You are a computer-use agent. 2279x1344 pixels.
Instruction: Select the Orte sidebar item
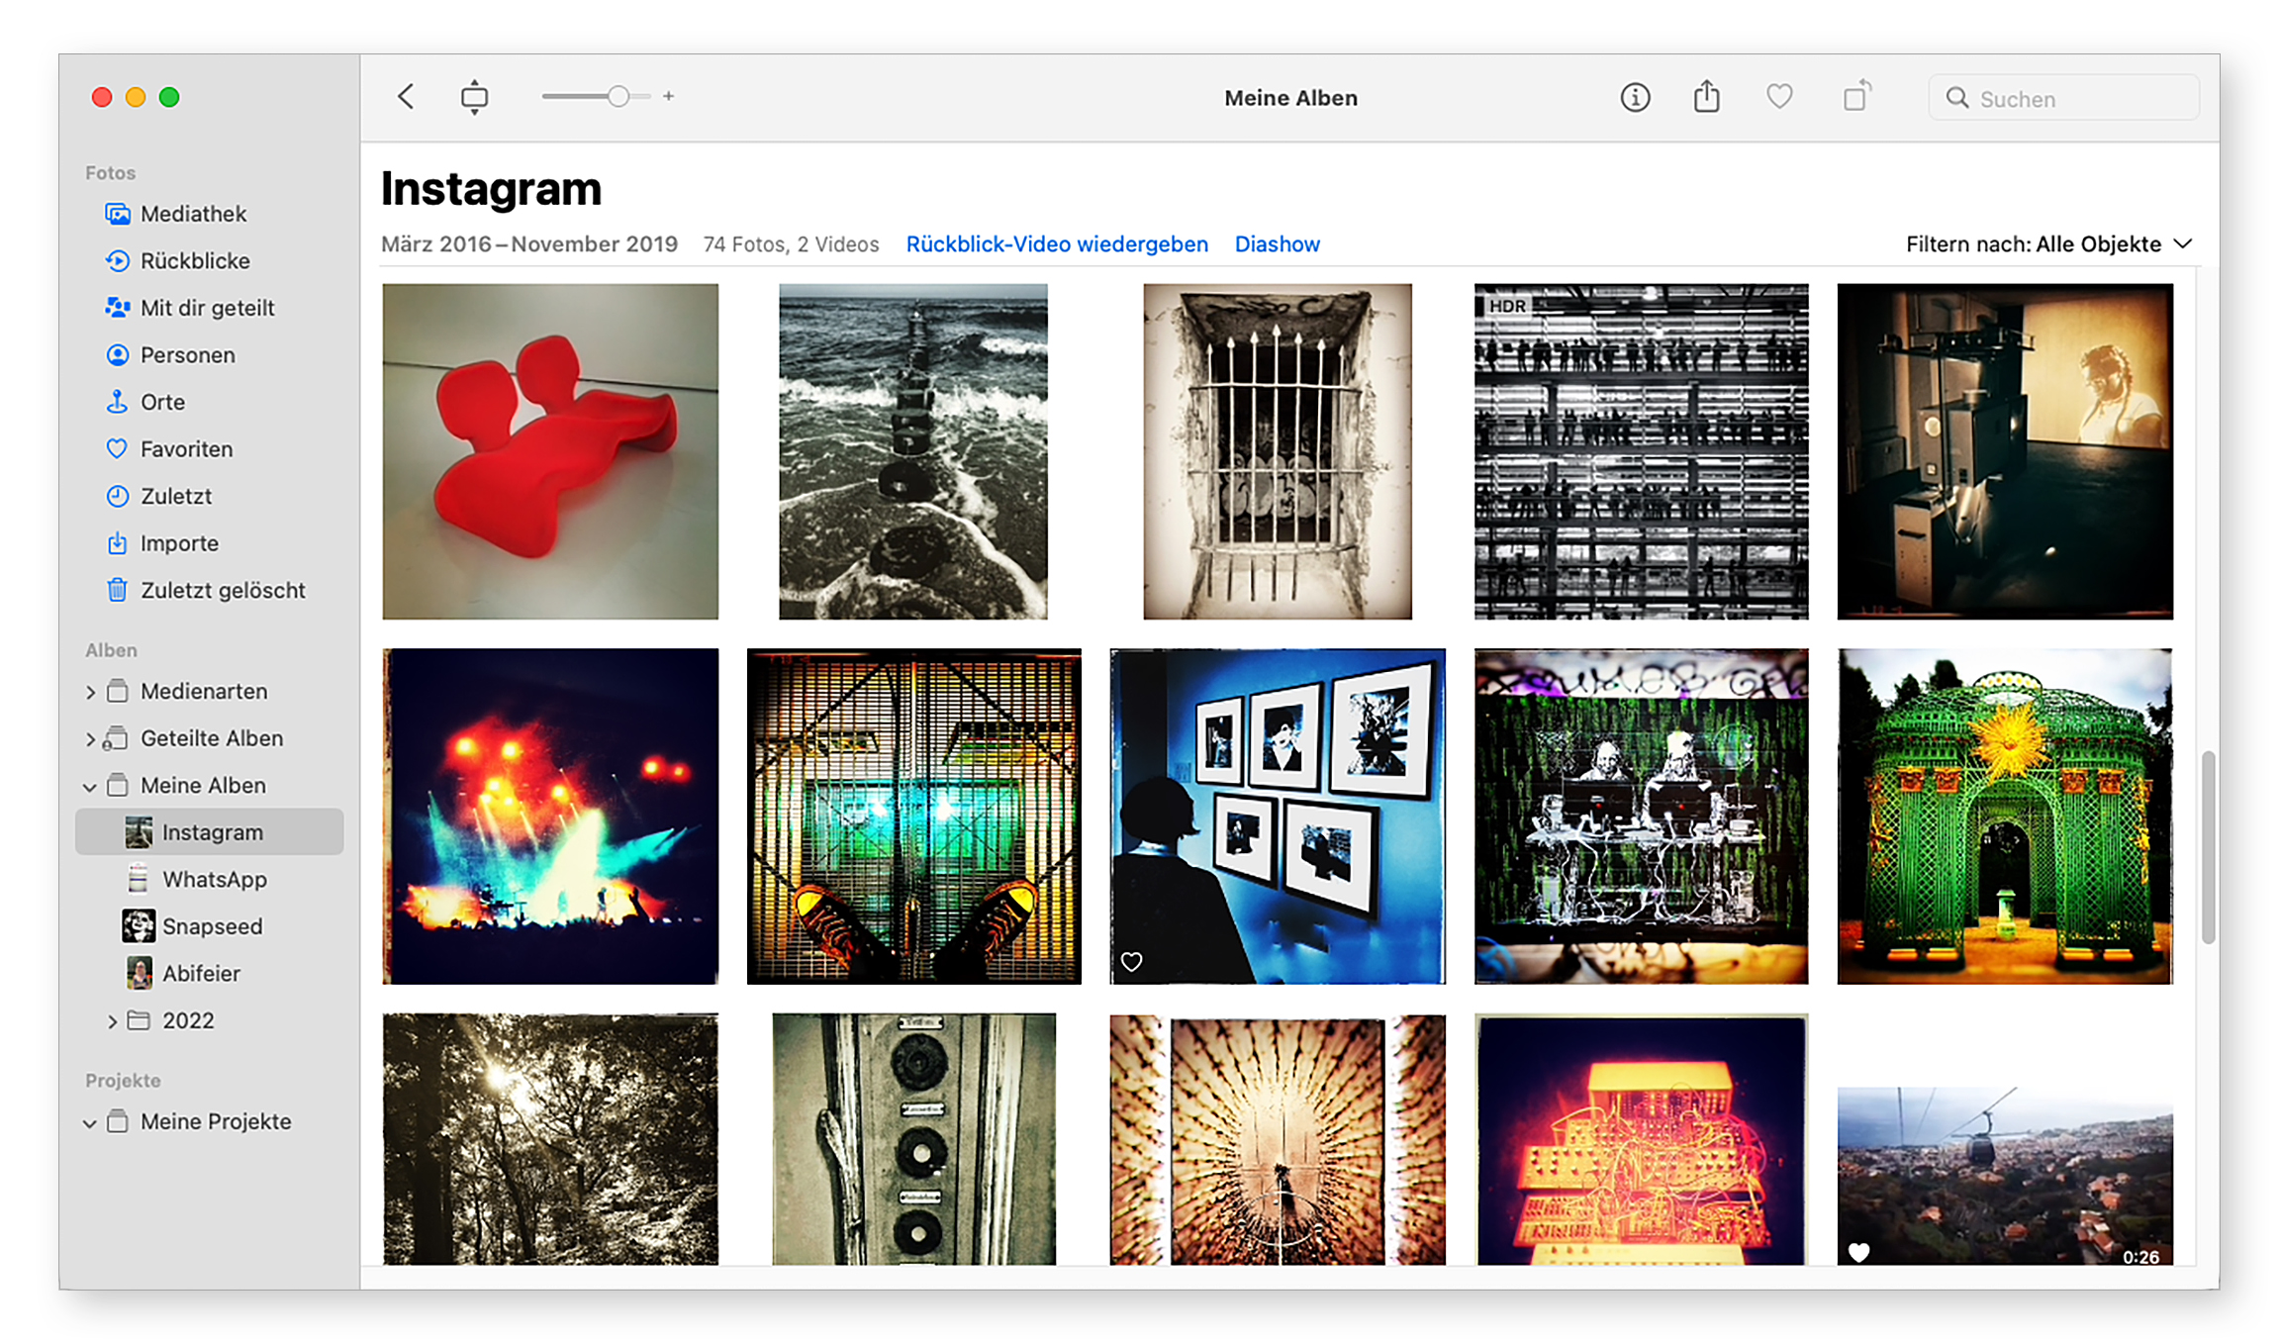pyautogui.click(x=162, y=402)
